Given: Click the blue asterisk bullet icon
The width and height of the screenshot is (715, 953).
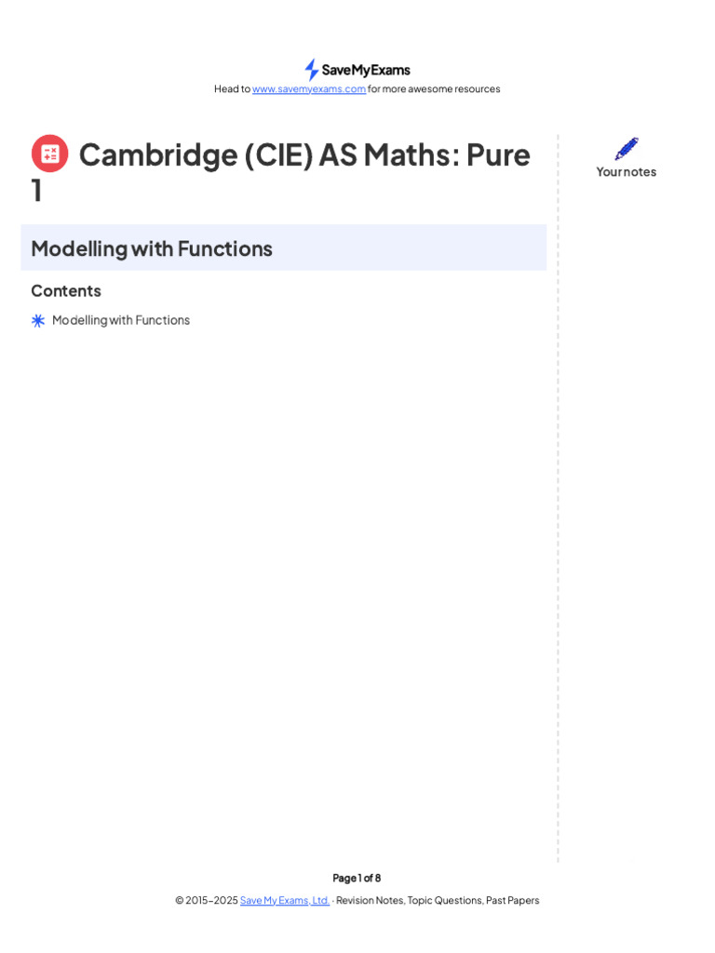Looking at the screenshot, I should (38, 320).
